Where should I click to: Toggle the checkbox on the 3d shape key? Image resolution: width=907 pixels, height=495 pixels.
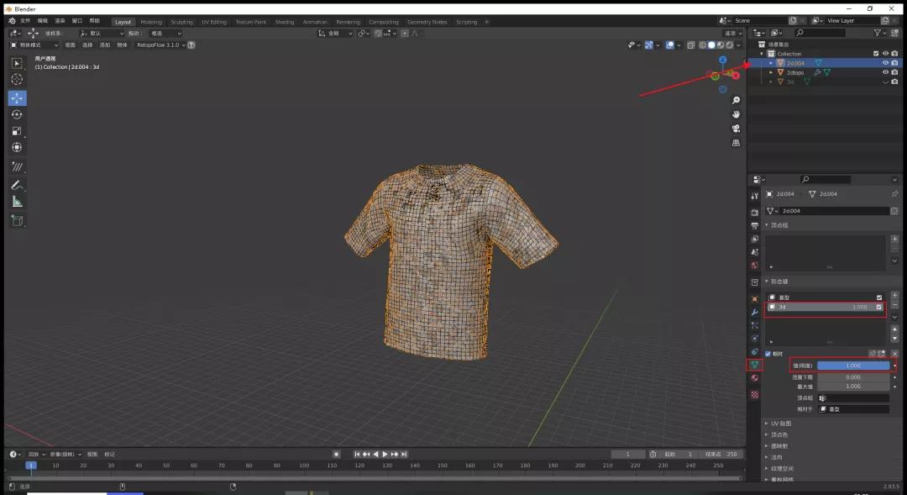tap(879, 307)
